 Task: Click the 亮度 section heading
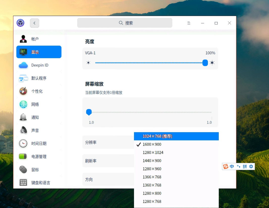(x=90, y=41)
